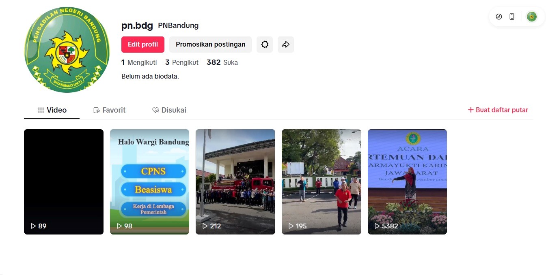This screenshot has width=546, height=275.
Task: Open the video with 5382 views
Action: click(x=407, y=182)
